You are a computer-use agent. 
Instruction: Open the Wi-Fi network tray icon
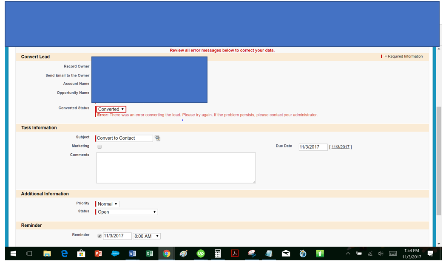[x=370, y=254]
